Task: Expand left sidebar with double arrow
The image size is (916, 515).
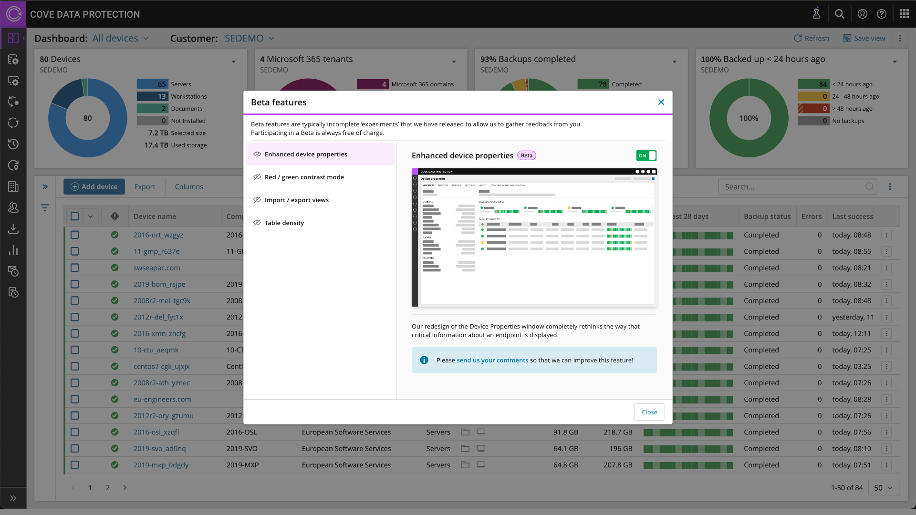Action: point(13,498)
